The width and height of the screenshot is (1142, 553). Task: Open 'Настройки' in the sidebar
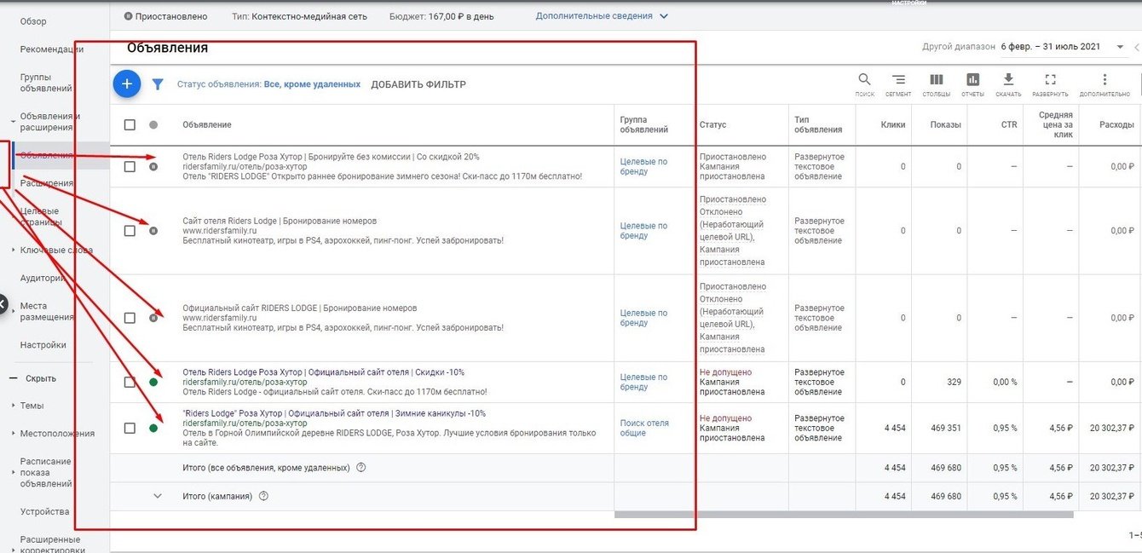(43, 345)
